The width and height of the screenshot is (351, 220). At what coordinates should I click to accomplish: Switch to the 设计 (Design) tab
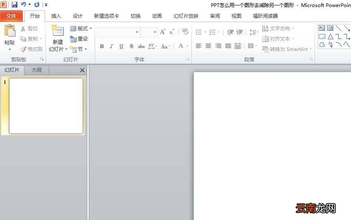77,16
